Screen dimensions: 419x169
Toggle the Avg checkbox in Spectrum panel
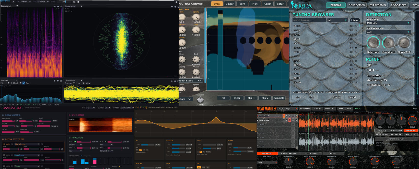coord(24,83)
